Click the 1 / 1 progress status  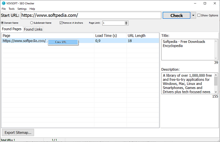54,140
